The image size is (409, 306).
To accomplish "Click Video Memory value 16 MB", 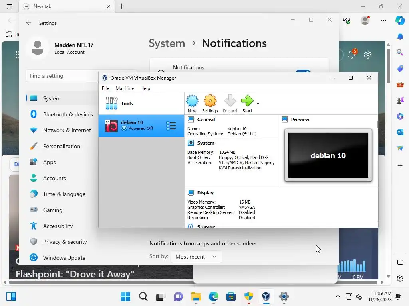I will tap(245, 202).
